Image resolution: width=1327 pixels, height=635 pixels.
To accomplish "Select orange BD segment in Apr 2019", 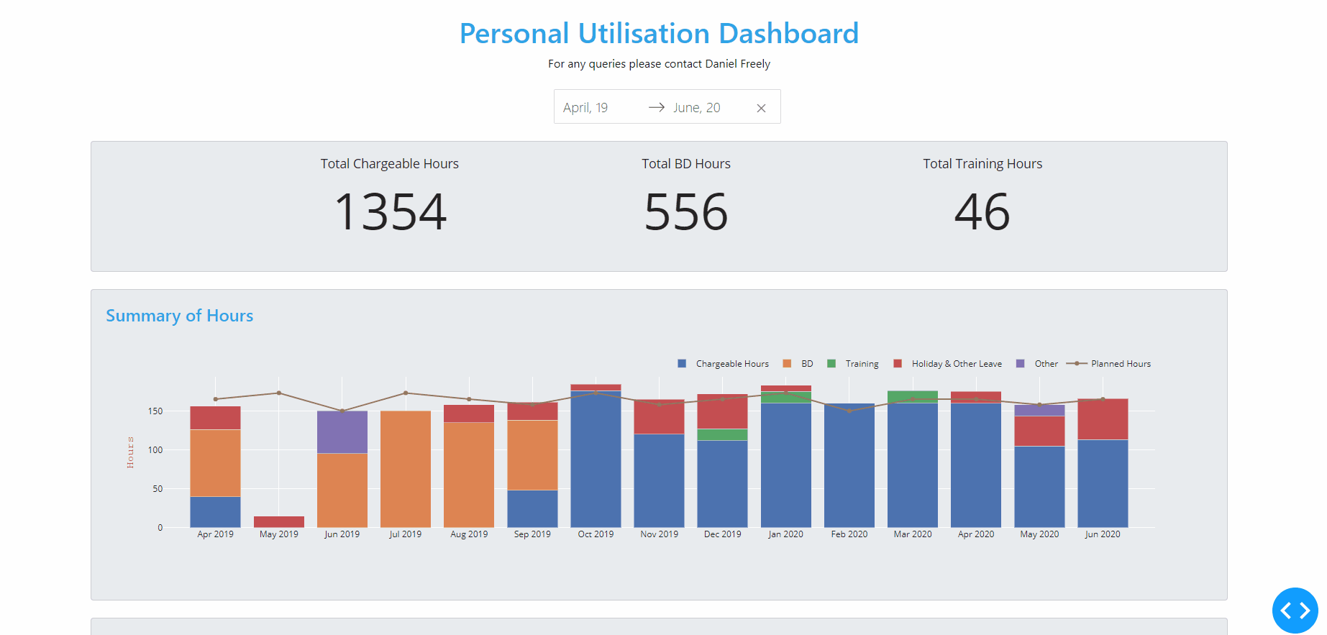I will pos(215,463).
